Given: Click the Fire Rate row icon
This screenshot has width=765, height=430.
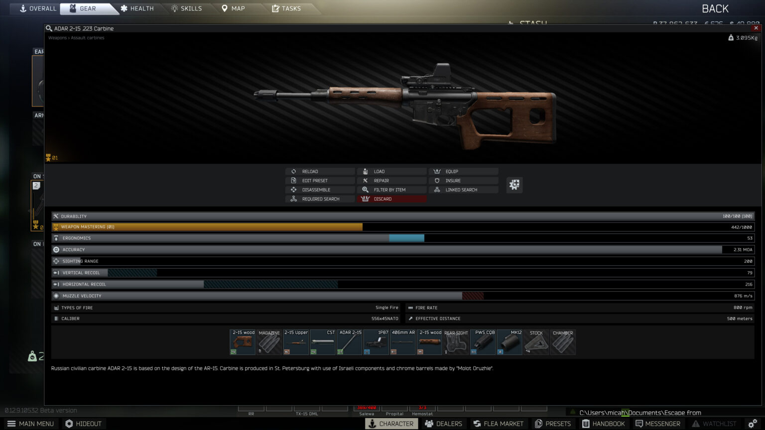Looking at the screenshot, I should (410, 308).
